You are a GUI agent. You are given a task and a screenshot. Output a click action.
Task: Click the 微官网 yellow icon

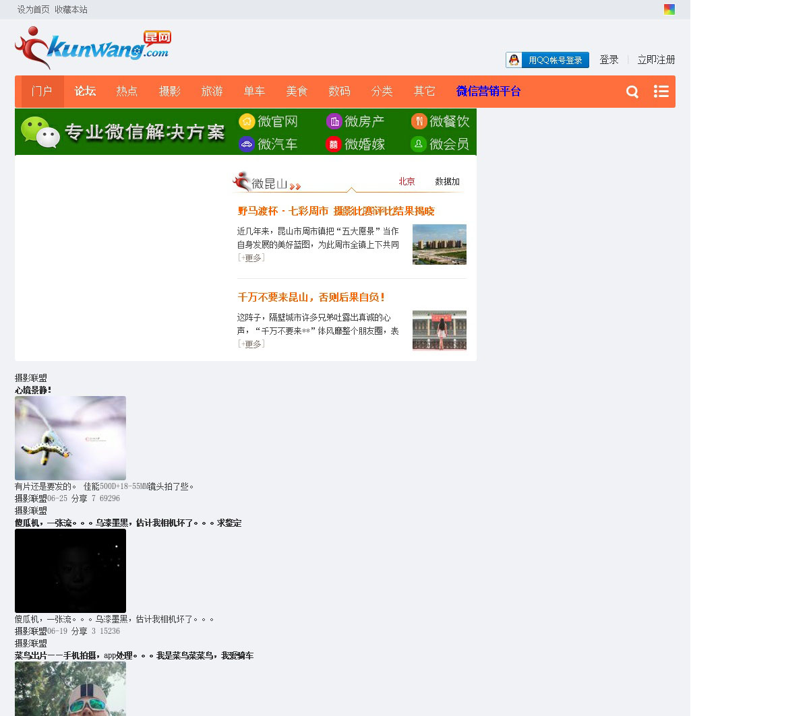(247, 121)
